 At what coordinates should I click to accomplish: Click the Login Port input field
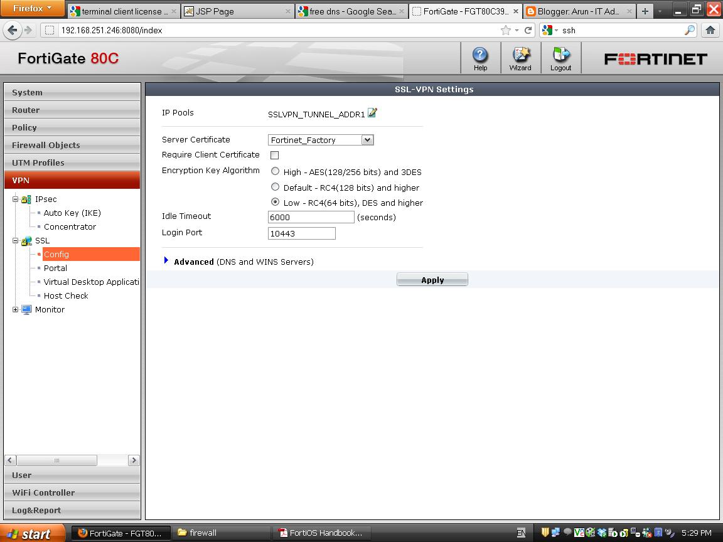click(301, 233)
